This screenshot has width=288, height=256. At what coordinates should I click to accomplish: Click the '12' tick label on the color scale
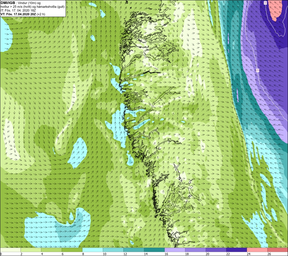[x=125, y=254]
